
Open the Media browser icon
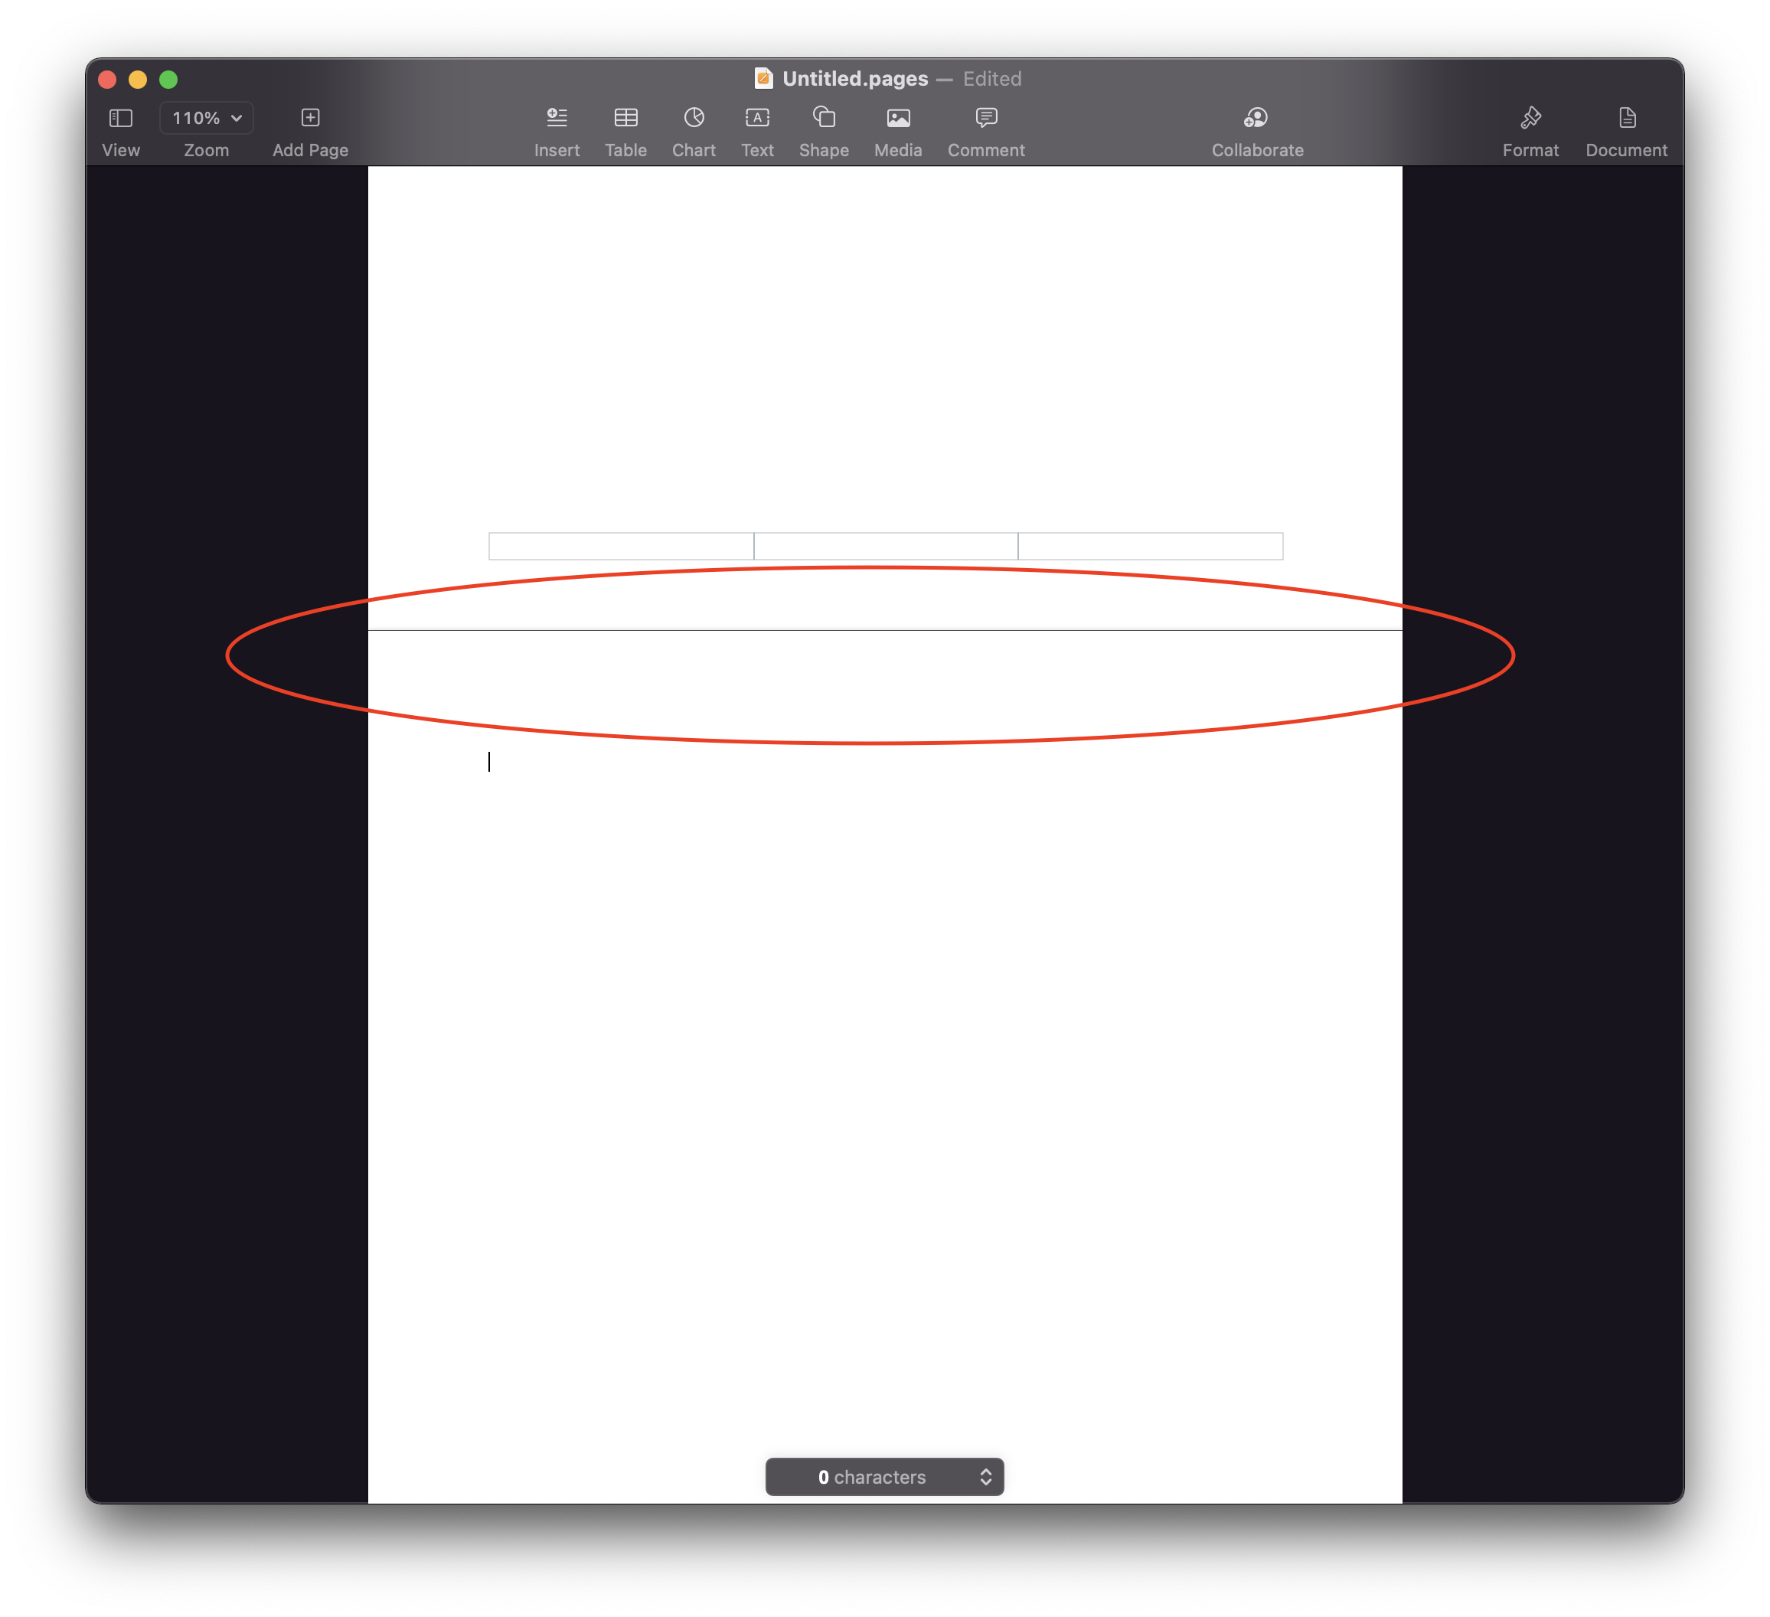point(897,118)
